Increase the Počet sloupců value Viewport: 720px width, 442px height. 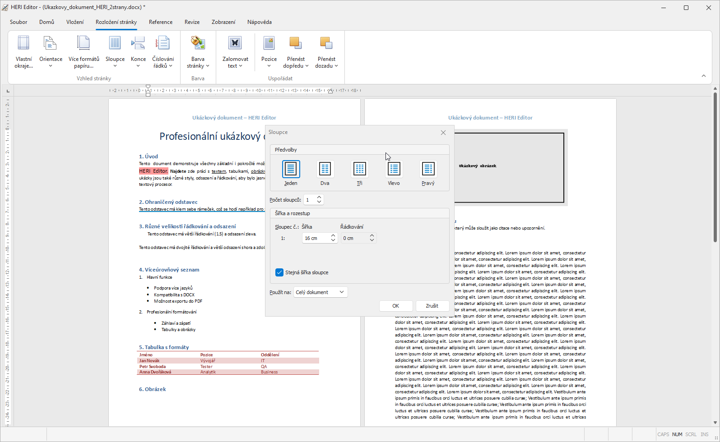[319, 197]
